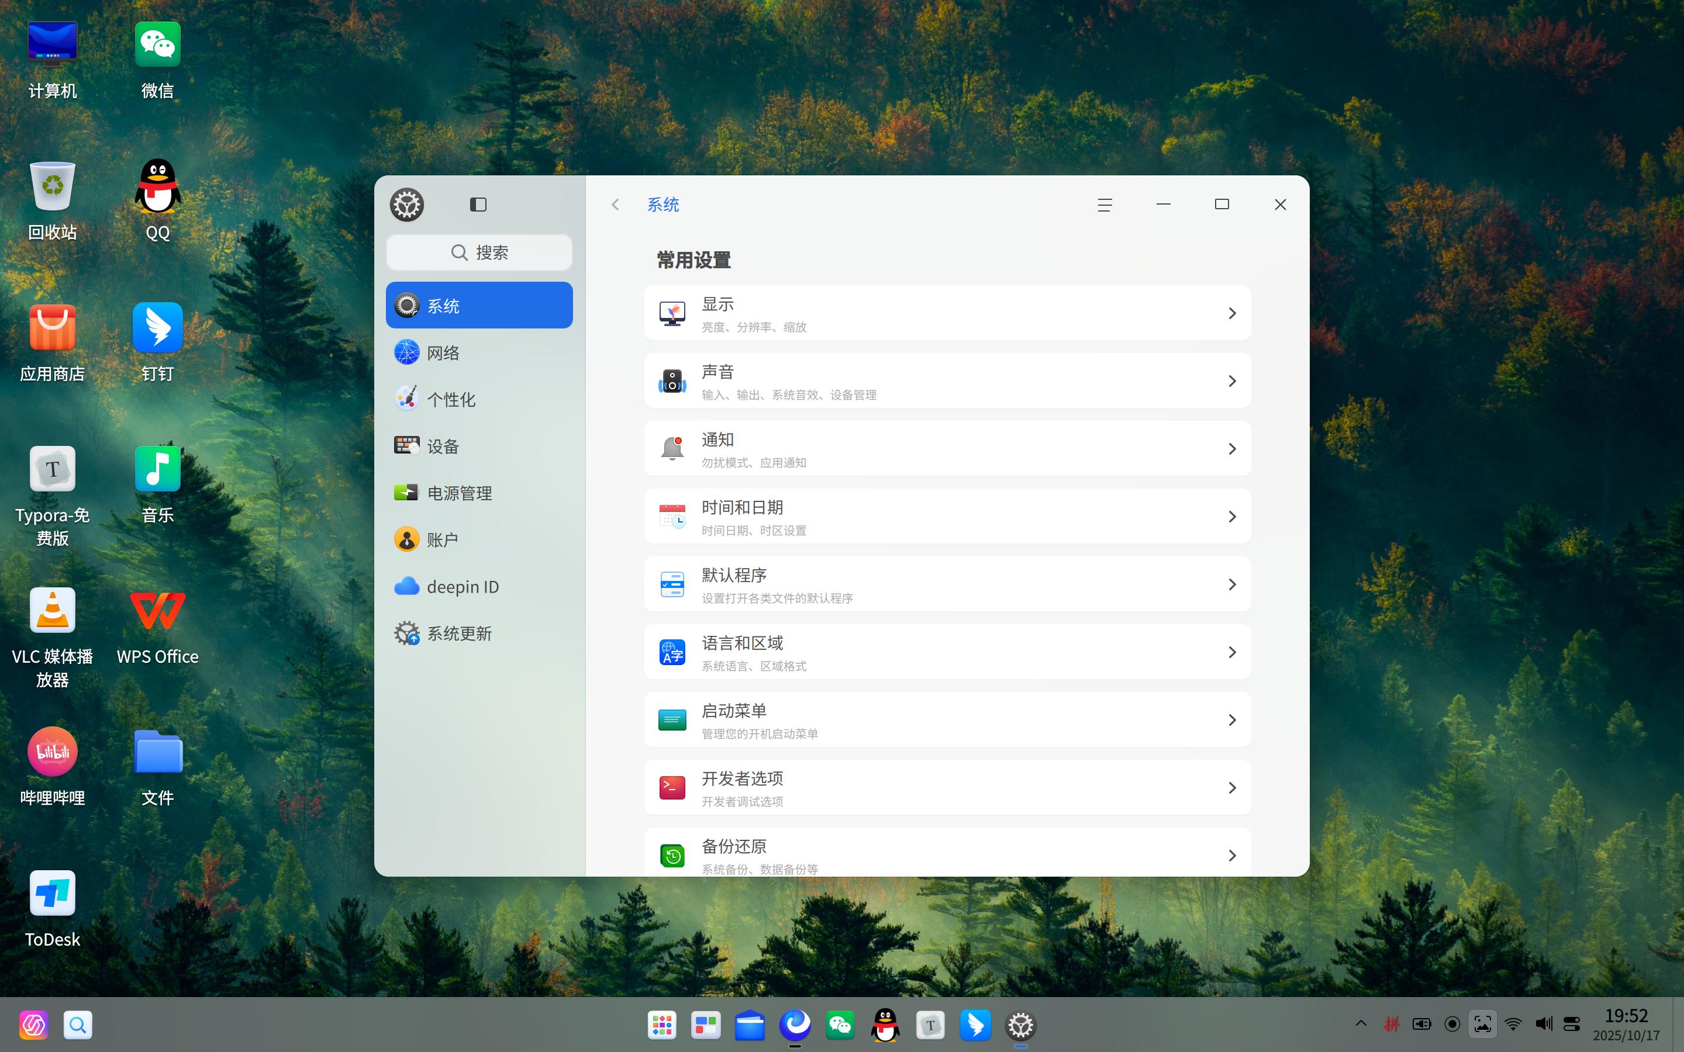Screen dimensions: 1684x1052
Task: Click the 开发者选项 terminal icon
Action: (672, 788)
